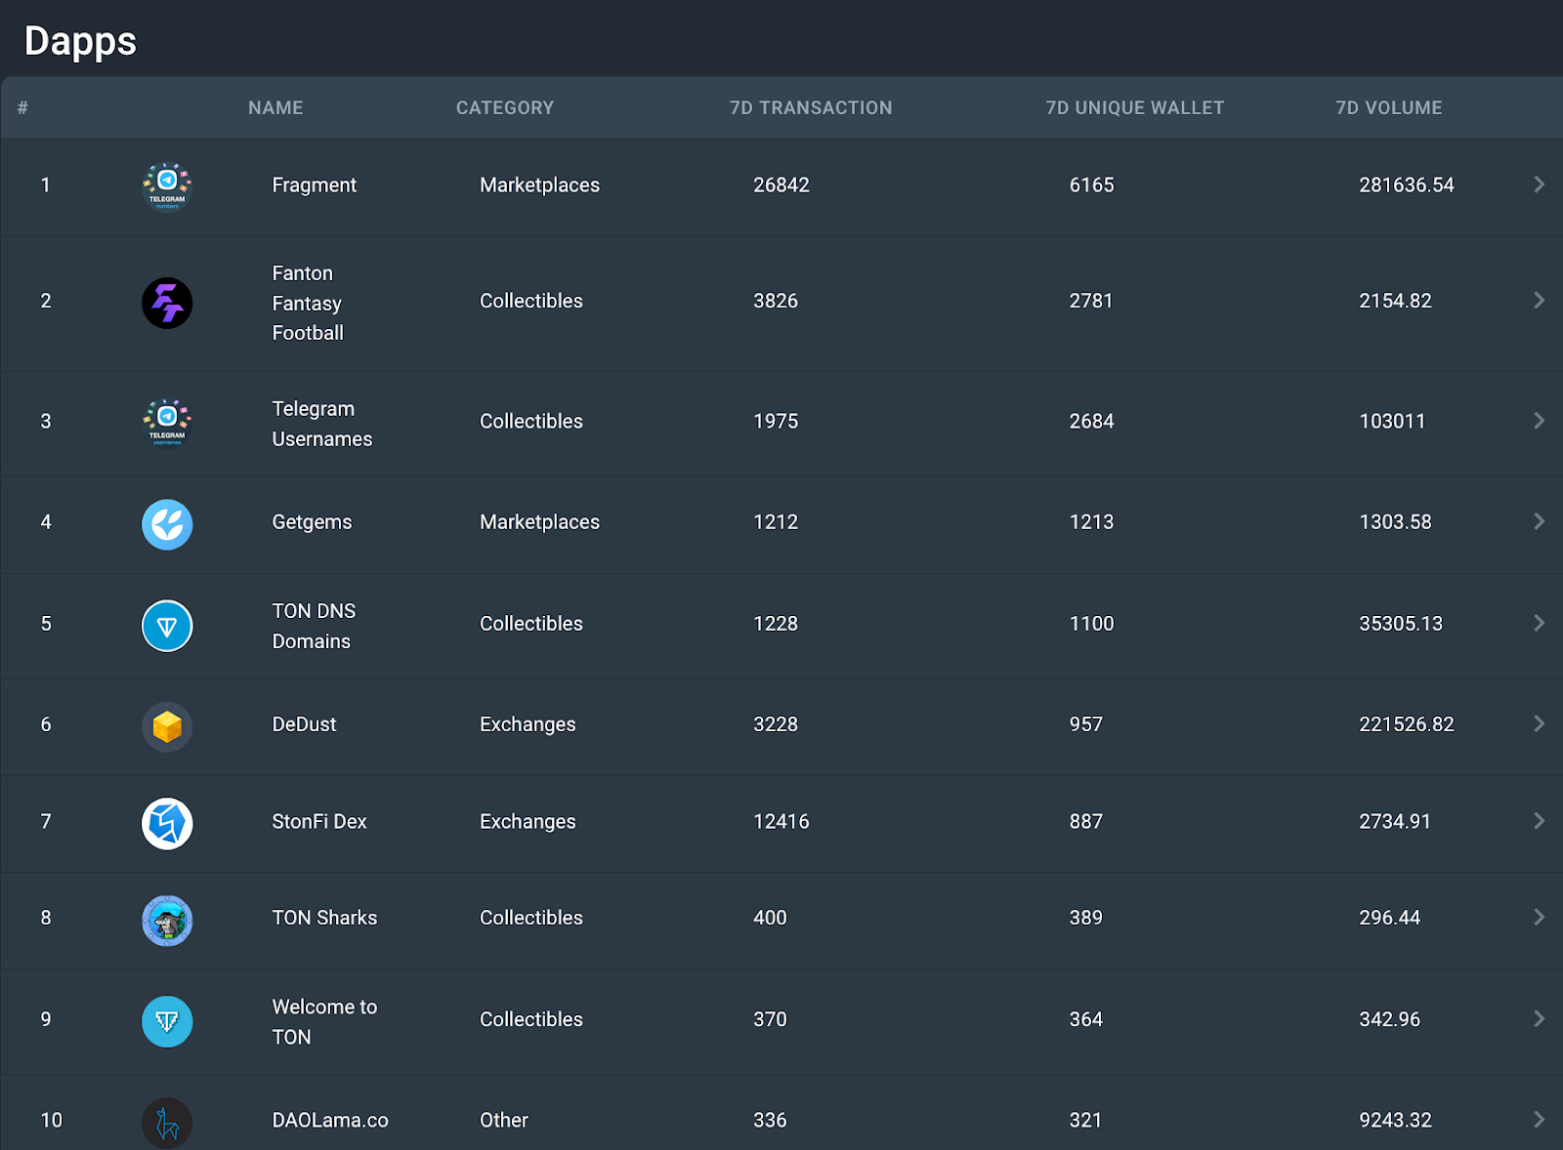The width and height of the screenshot is (1563, 1150).
Task: Click unique wallet value 1213
Action: [x=1091, y=521]
